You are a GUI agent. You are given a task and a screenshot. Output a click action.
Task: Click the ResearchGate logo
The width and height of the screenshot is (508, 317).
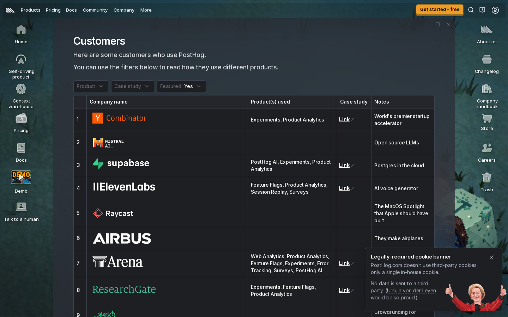click(124, 289)
